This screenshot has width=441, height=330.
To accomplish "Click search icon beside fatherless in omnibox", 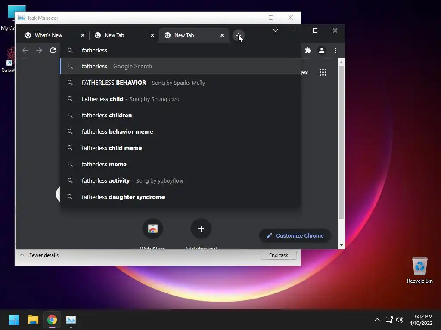I will (x=70, y=51).
